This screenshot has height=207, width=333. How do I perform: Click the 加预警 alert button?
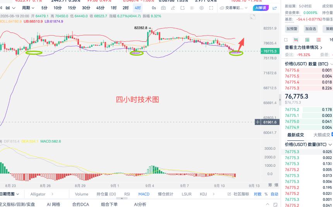point(292,29)
